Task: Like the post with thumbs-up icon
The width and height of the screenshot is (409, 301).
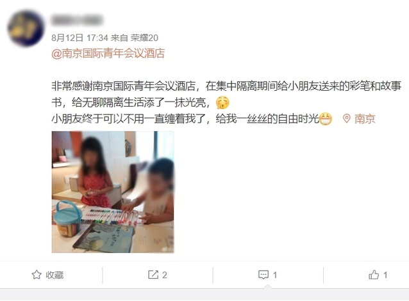Action: [374, 275]
